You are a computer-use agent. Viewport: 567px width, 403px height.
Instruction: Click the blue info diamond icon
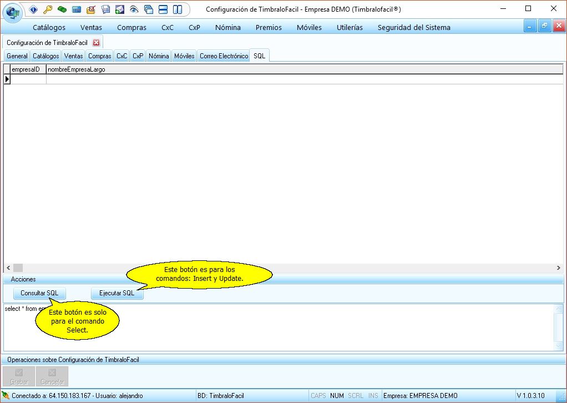click(x=33, y=10)
